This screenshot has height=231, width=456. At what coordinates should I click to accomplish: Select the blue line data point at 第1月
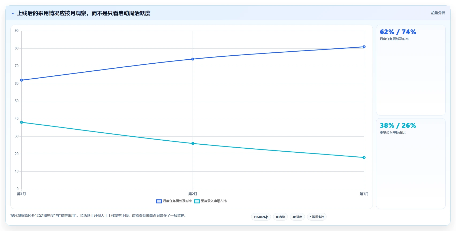pyautogui.click(x=22, y=80)
